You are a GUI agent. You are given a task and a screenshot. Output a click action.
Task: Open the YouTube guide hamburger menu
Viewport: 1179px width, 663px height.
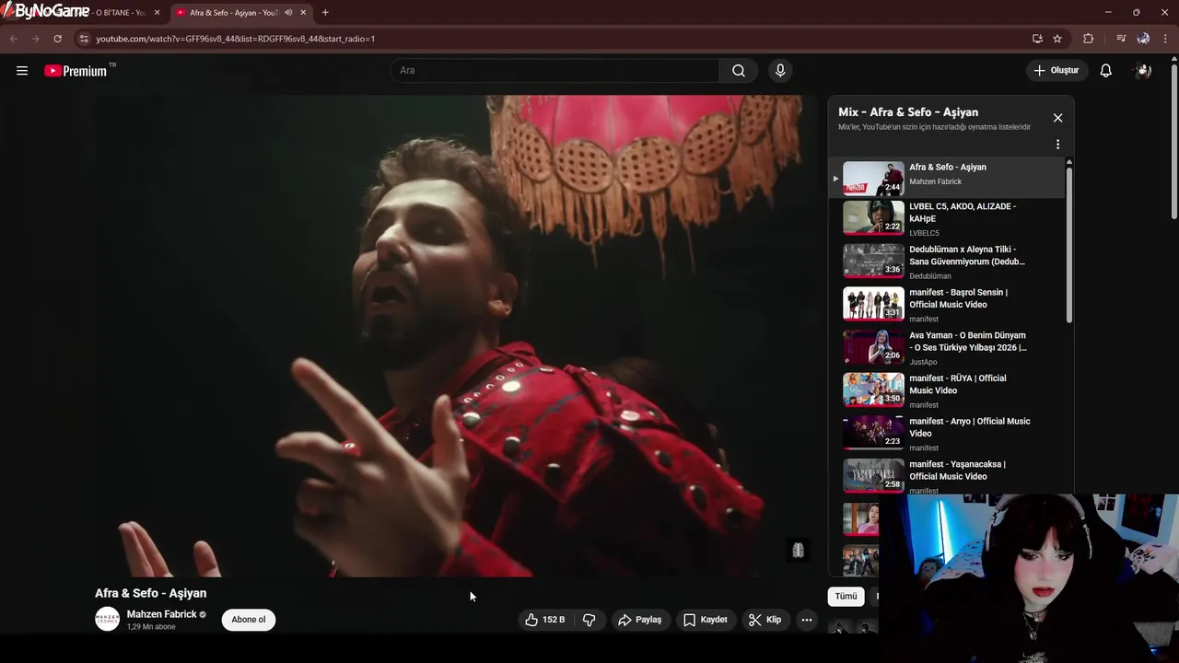pos(22,71)
